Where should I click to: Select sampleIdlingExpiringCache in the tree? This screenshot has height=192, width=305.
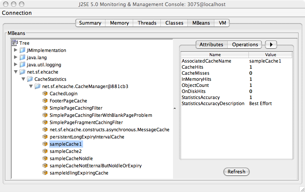point(79,173)
